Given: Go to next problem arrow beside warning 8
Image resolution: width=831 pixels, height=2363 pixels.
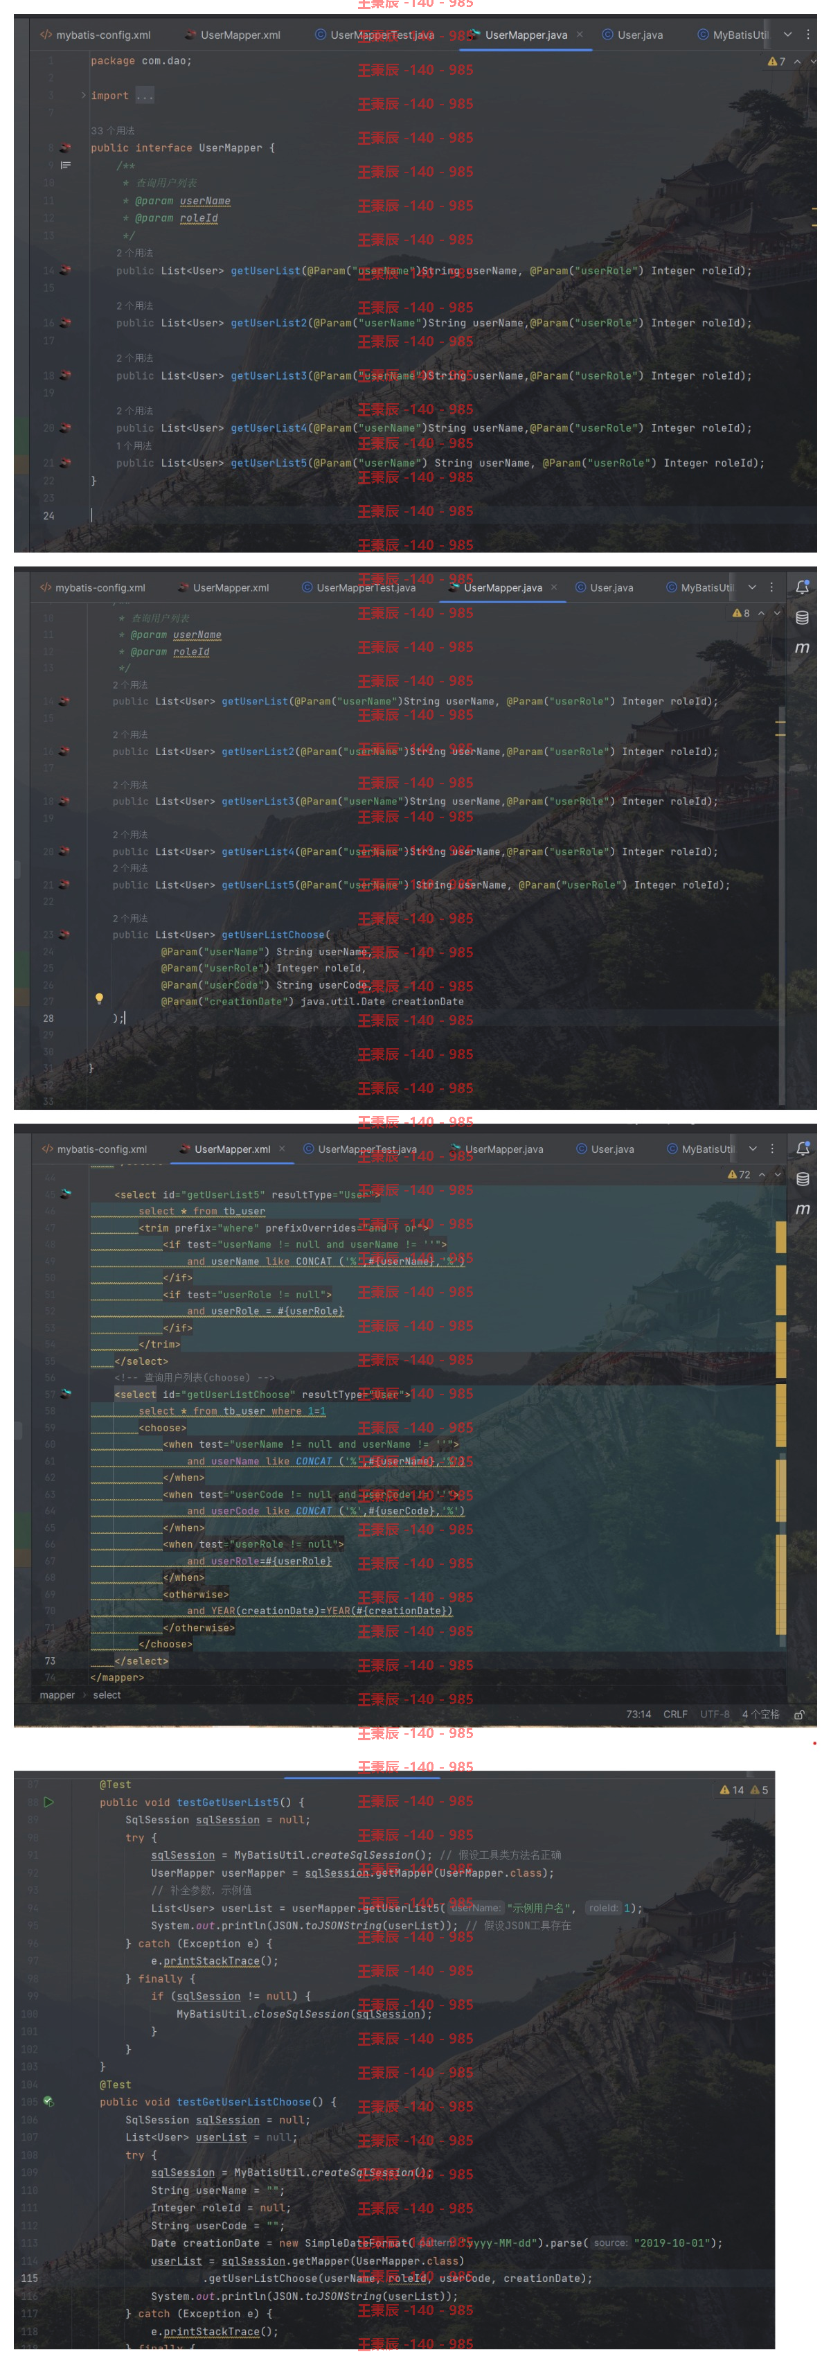Looking at the screenshot, I should 777,614.
